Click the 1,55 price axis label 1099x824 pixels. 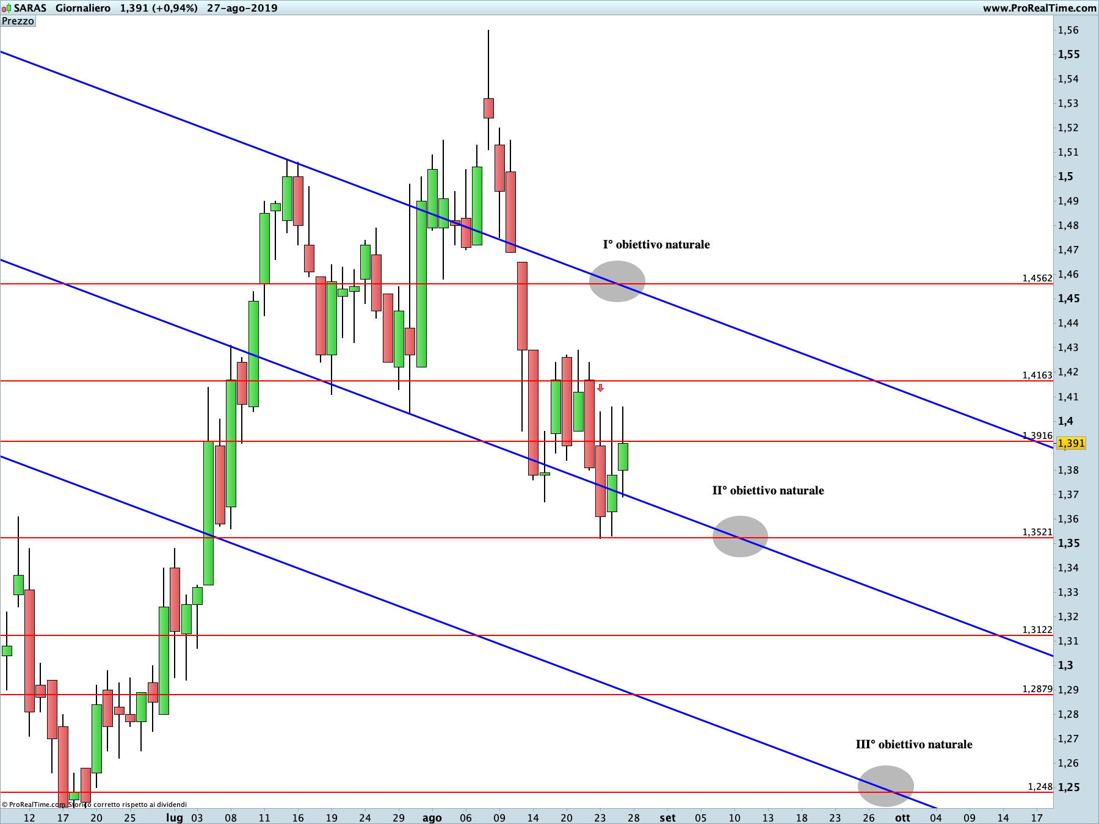tap(1068, 54)
